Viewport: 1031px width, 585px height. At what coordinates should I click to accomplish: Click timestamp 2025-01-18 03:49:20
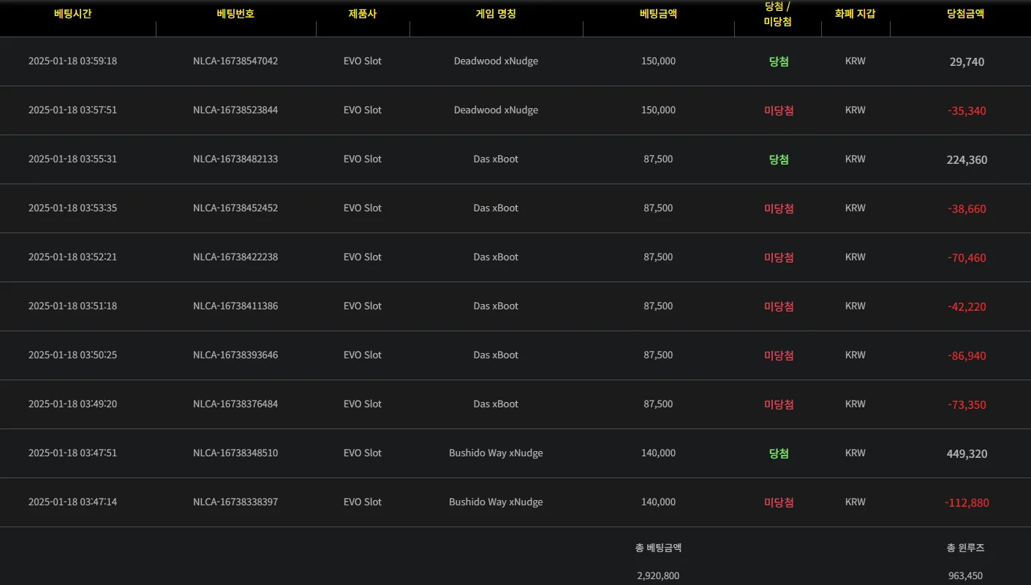tap(72, 404)
